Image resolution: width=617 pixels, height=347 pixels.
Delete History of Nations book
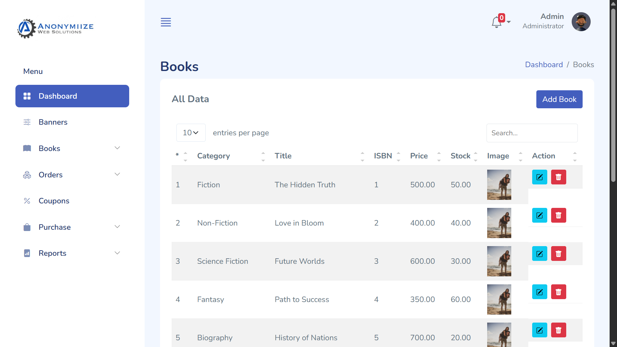click(559, 330)
